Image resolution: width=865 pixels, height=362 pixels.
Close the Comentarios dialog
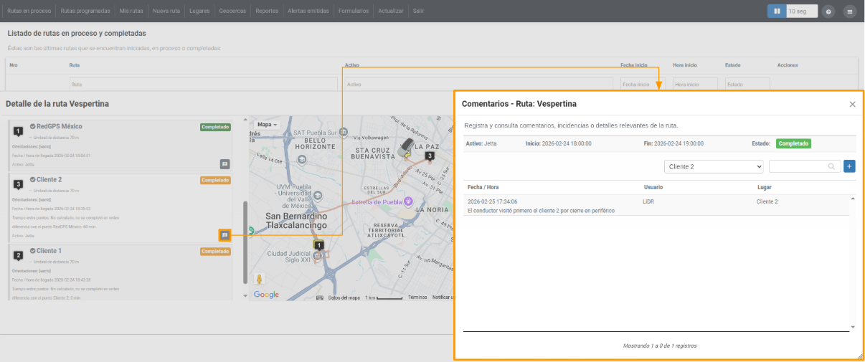[852, 104]
